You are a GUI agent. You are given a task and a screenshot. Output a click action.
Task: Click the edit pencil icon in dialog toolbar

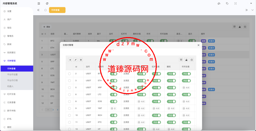(x=75, y=60)
